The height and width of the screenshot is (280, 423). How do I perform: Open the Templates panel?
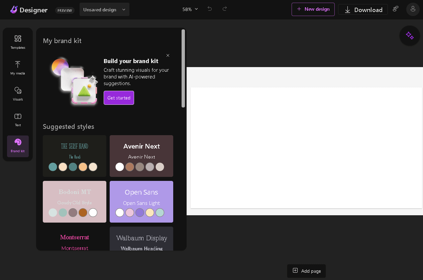(18, 42)
